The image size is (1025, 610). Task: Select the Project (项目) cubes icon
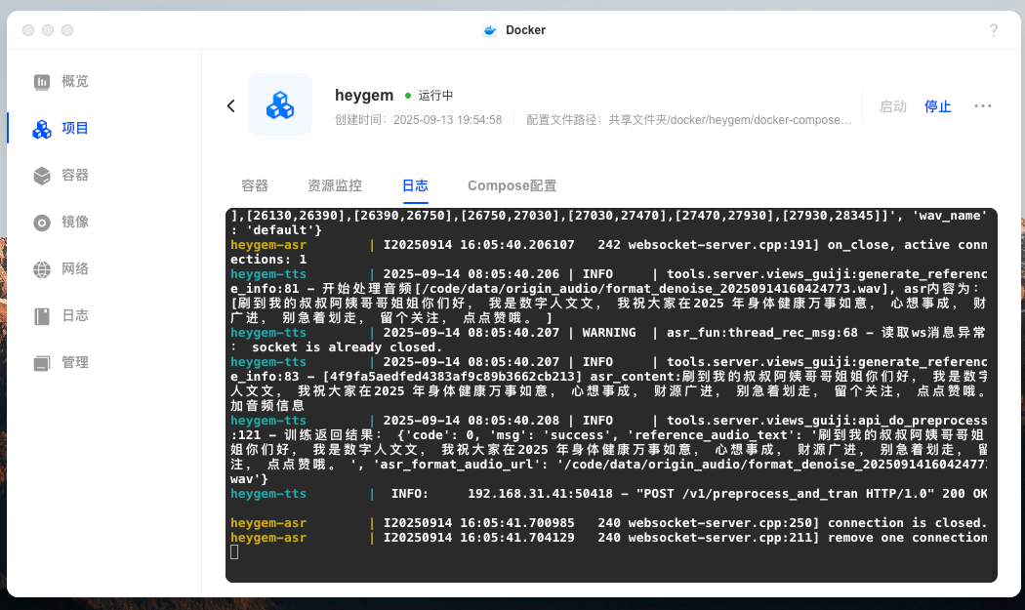[x=42, y=129]
